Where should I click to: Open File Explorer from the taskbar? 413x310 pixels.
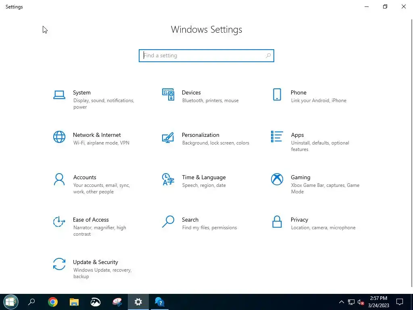[x=74, y=302]
